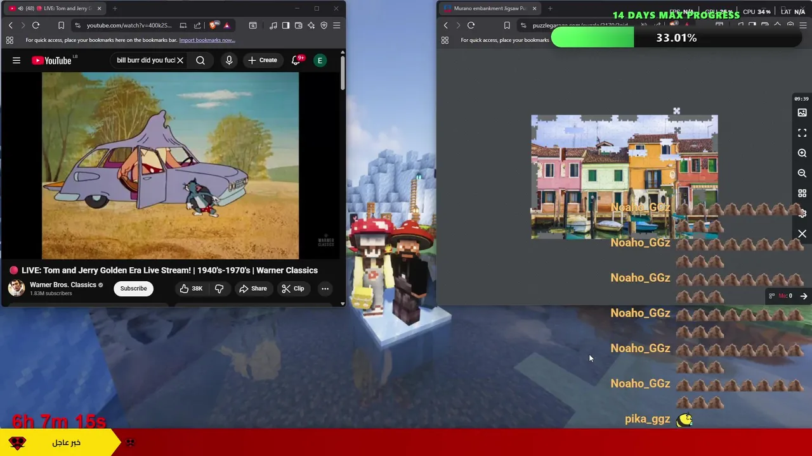Open the YouTube hamburger guide menu
The image size is (812, 456).
click(x=16, y=60)
